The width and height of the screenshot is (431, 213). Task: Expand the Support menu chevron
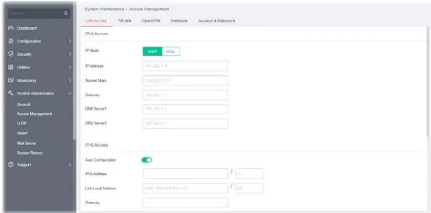click(69, 165)
